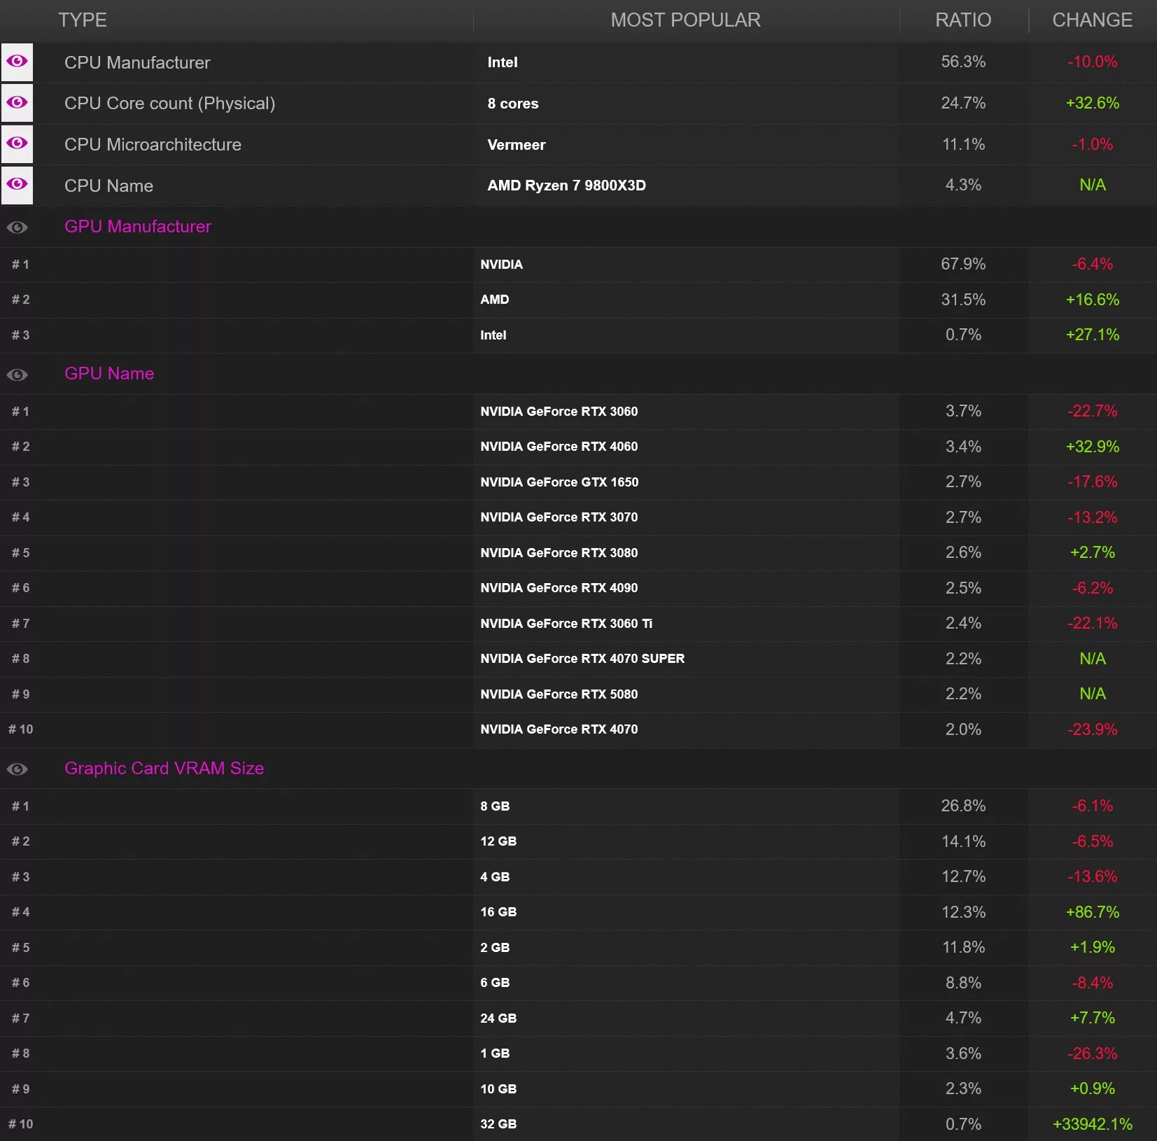Click the MOST POPULAR column header

pyautogui.click(x=686, y=20)
